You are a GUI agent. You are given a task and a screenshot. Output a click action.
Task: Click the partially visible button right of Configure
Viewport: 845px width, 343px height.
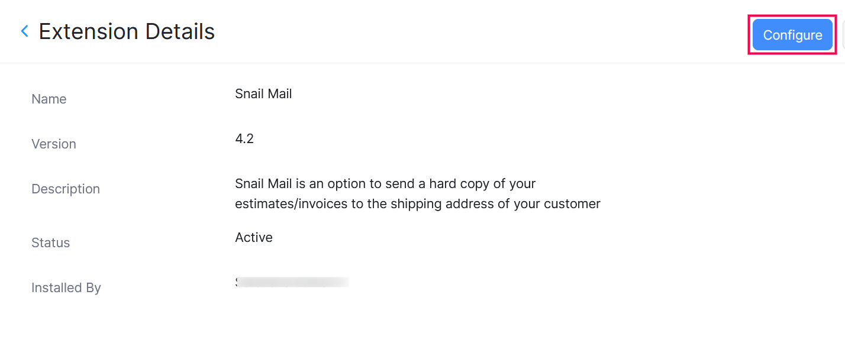click(x=843, y=35)
